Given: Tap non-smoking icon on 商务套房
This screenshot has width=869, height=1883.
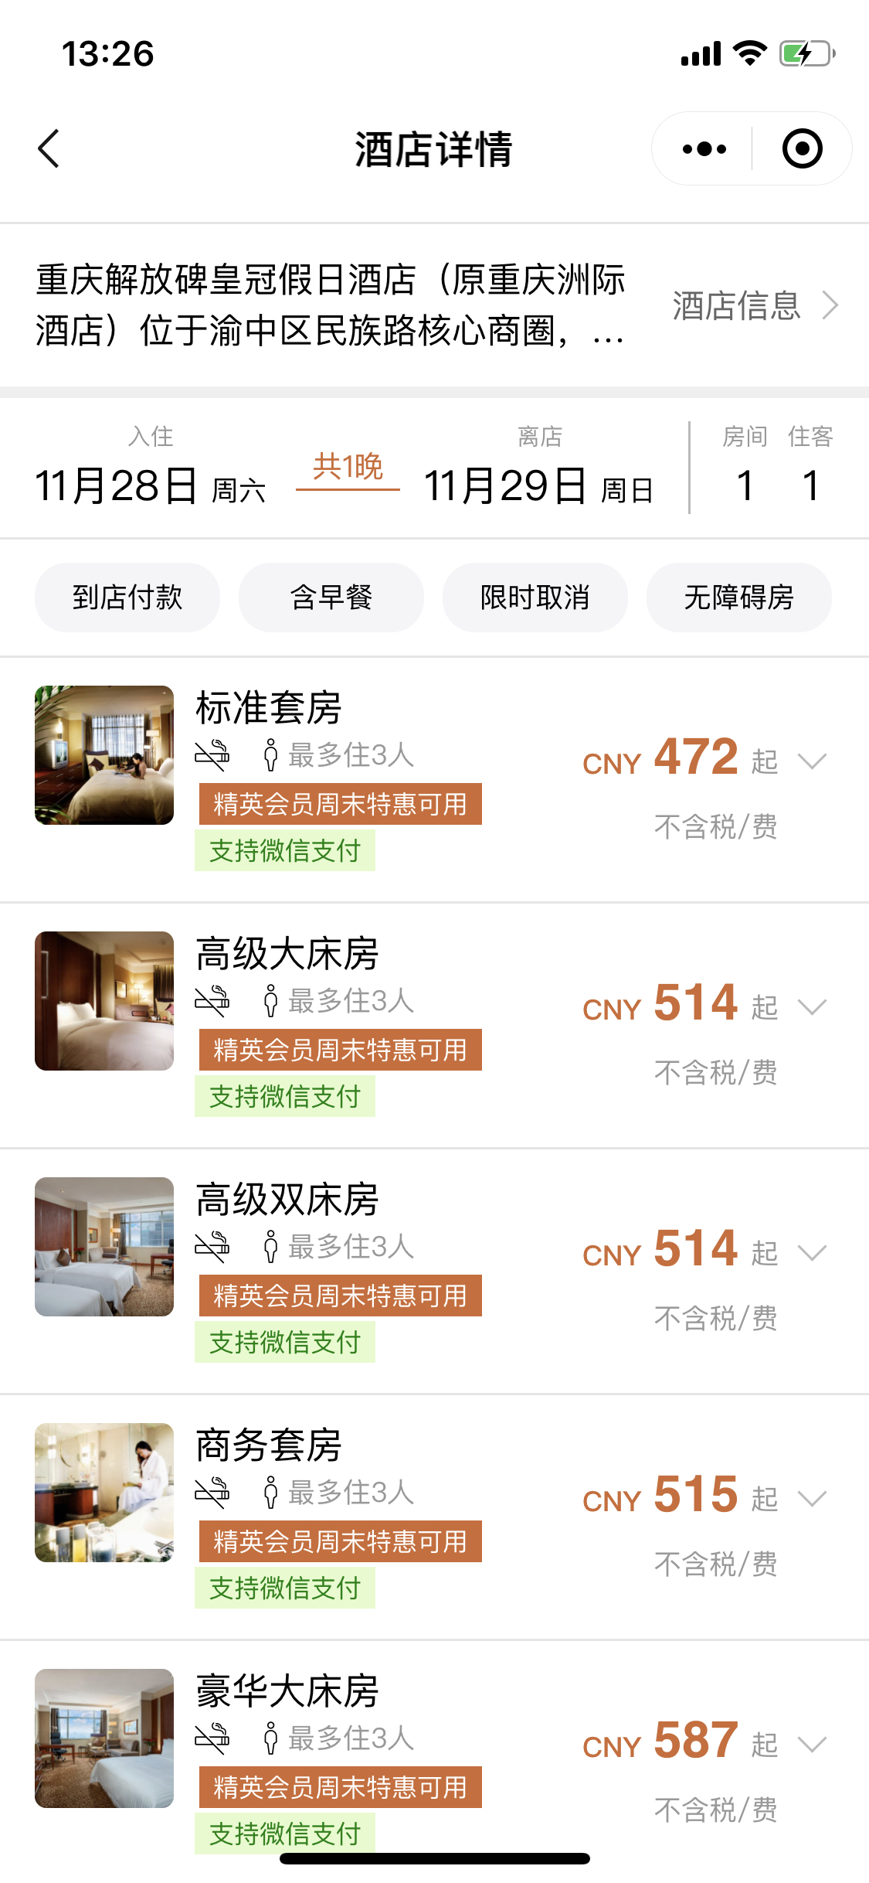Looking at the screenshot, I should point(212,1493).
